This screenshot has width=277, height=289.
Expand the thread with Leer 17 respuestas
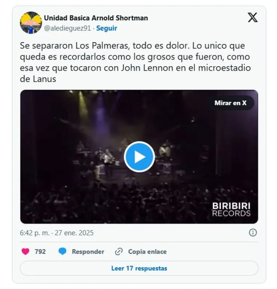[x=139, y=268]
